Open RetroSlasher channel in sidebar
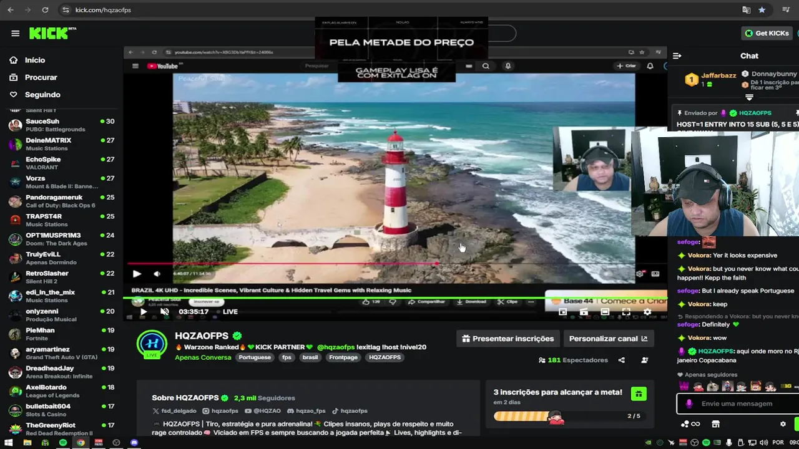This screenshot has width=799, height=449. 62,277
